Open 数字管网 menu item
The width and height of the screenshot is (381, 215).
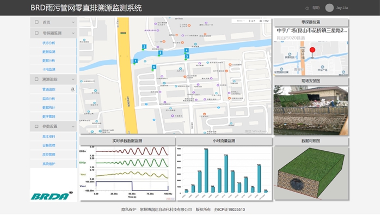(49, 116)
